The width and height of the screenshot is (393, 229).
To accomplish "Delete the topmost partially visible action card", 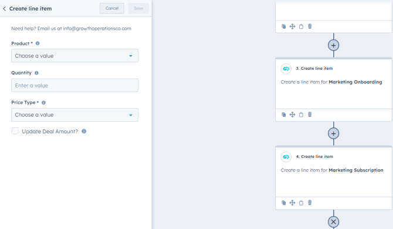I will click(x=310, y=26).
